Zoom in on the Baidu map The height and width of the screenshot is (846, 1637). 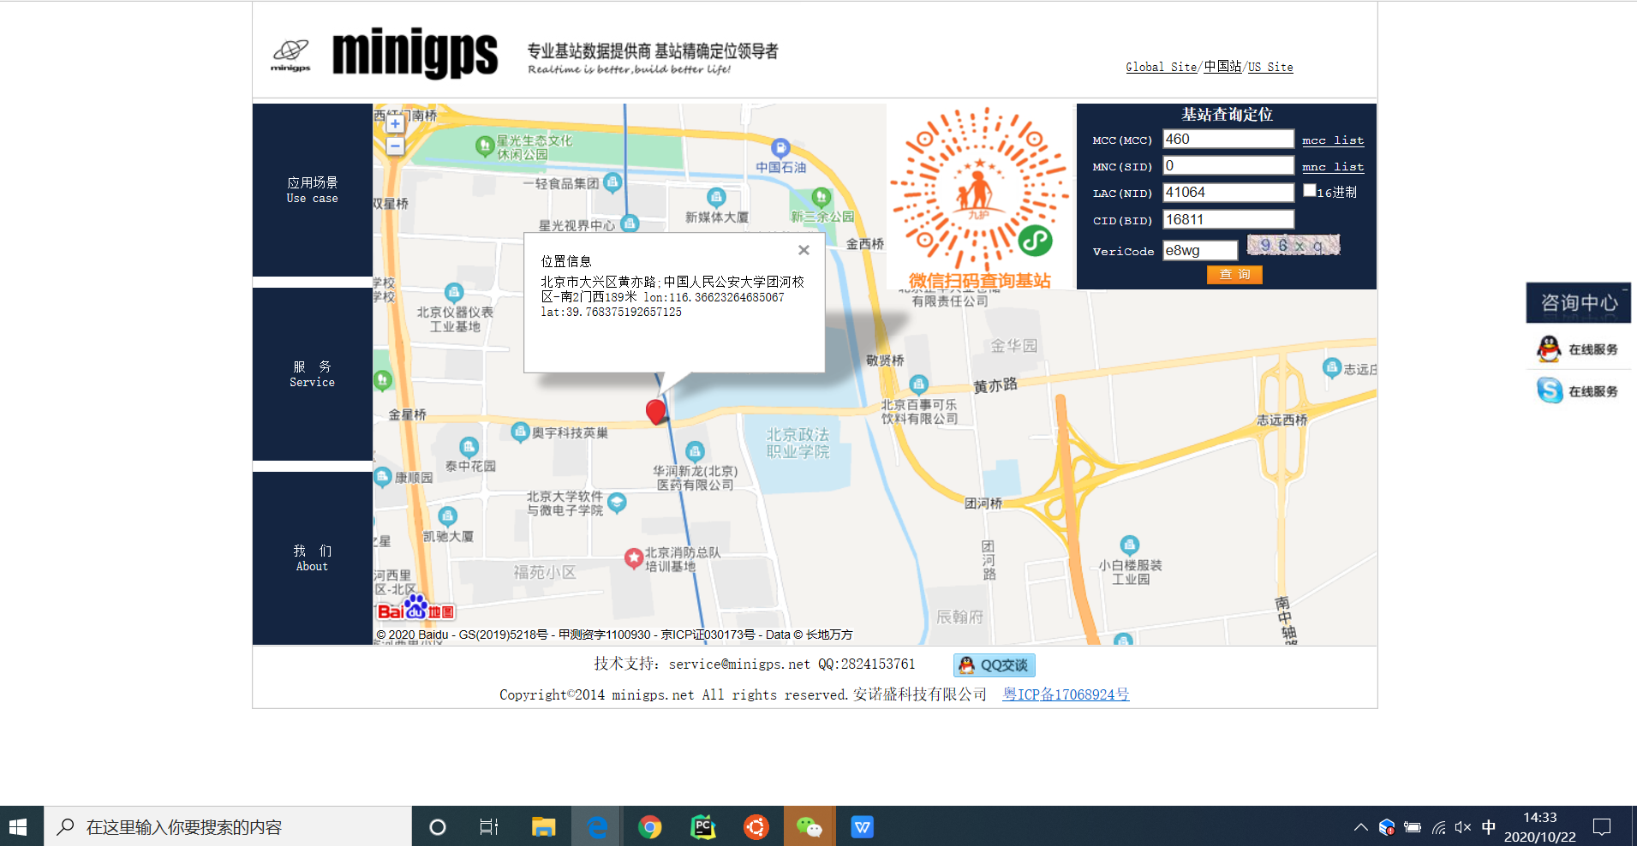tap(395, 124)
